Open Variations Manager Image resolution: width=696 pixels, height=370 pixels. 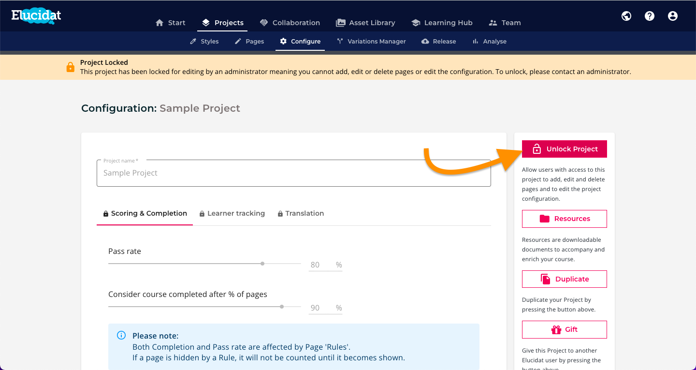371,42
